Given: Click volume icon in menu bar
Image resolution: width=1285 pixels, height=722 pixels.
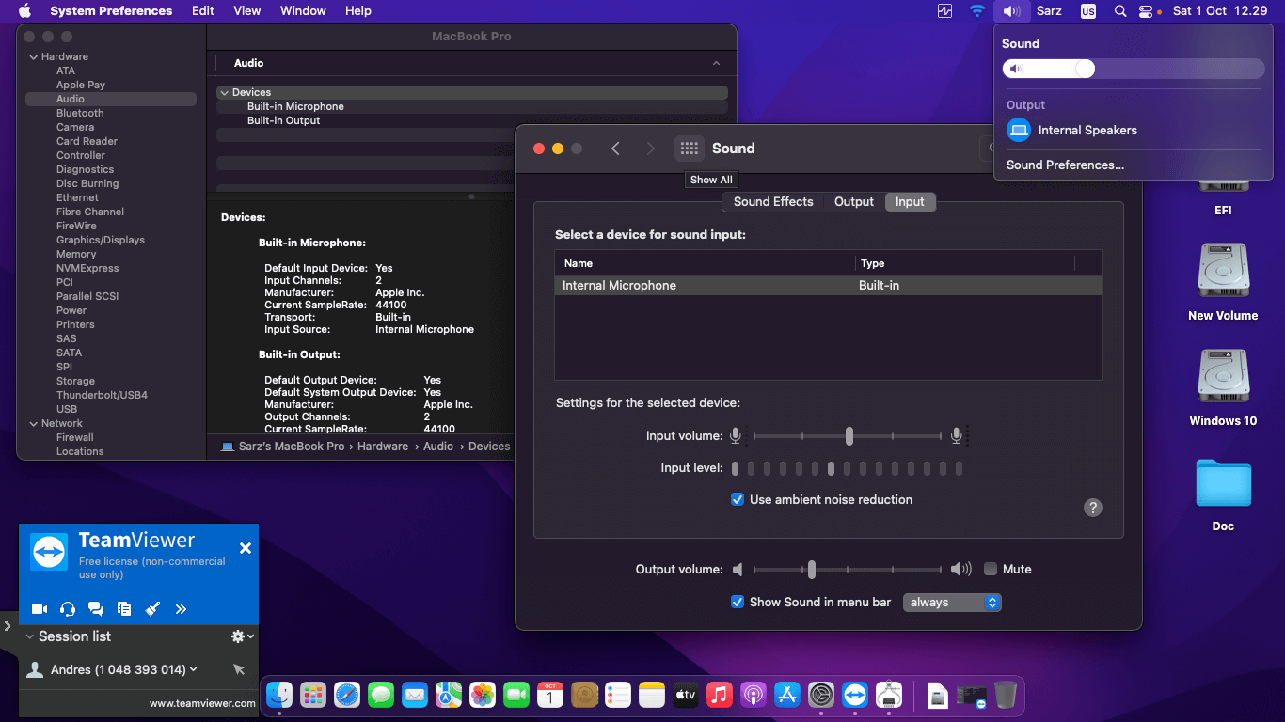Looking at the screenshot, I should tap(1010, 11).
